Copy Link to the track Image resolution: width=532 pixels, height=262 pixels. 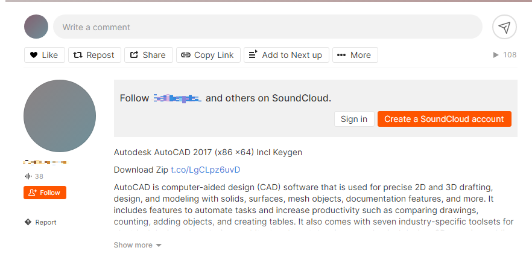point(208,55)
